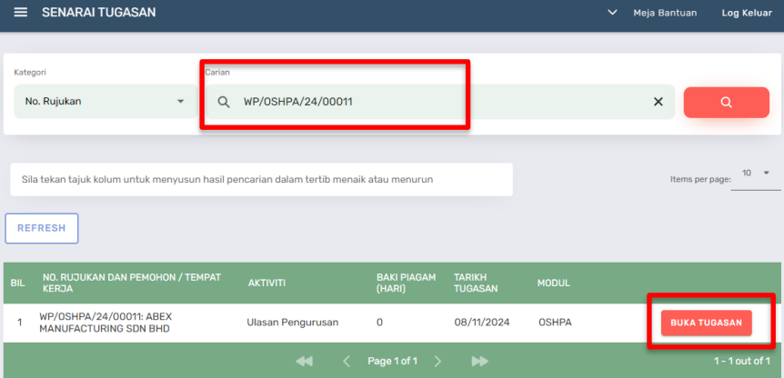Click the REFRESH button
Screen dimensions: 784x378
click(x=42, y=228)
